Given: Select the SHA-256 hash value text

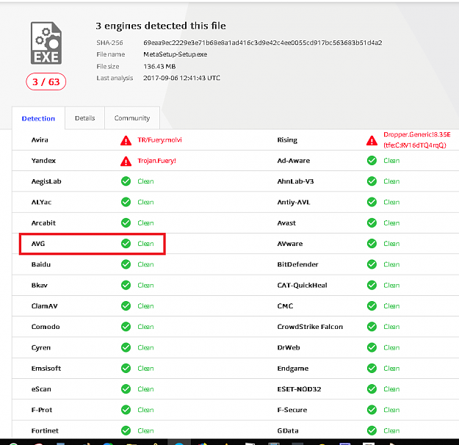Looking at the screenshot, I should pos(263,43).
